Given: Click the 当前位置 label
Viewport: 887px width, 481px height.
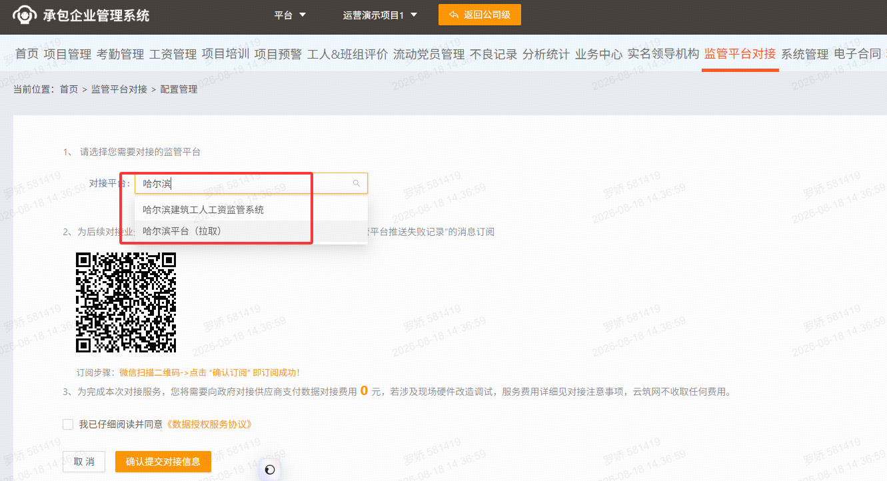Looking at the screenshot, I should tap(33, 89).
